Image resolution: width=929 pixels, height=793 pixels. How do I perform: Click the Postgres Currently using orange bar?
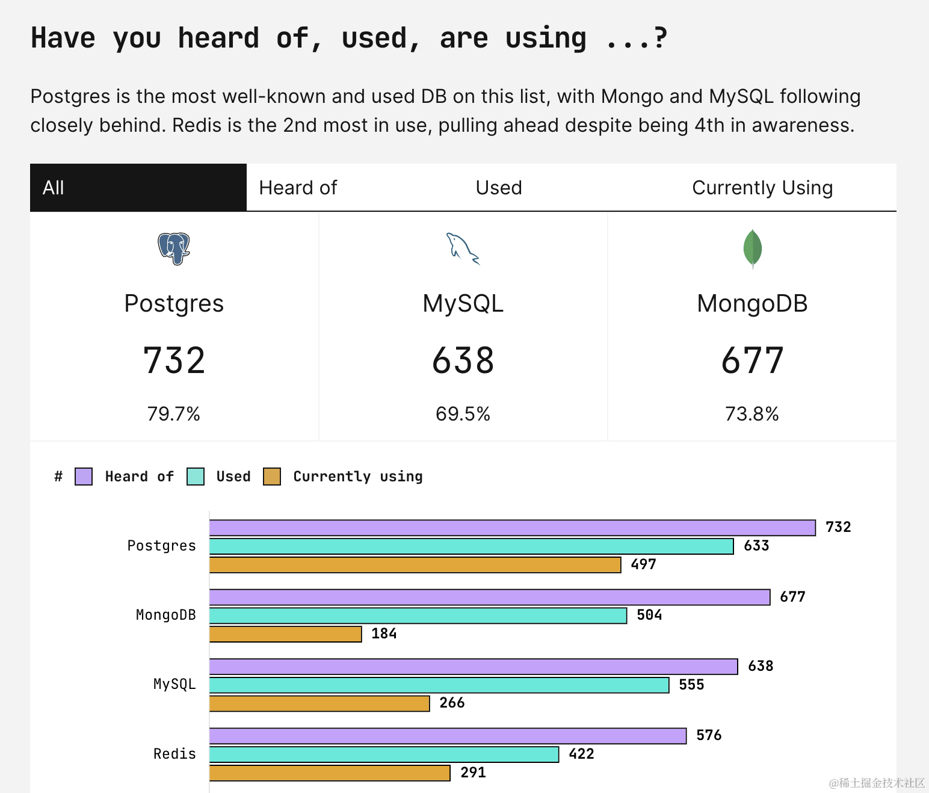pyautogui.click(x=415, y=565)
